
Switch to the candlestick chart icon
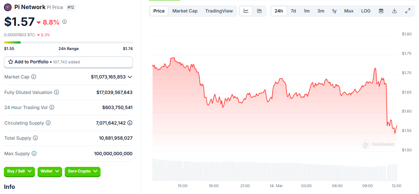(259, 11)
